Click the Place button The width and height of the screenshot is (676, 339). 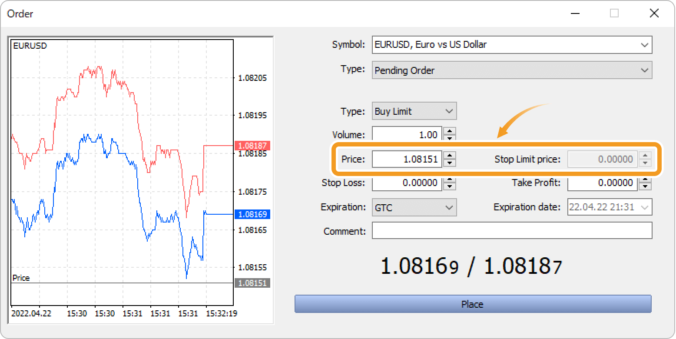(x=473, y=304)
